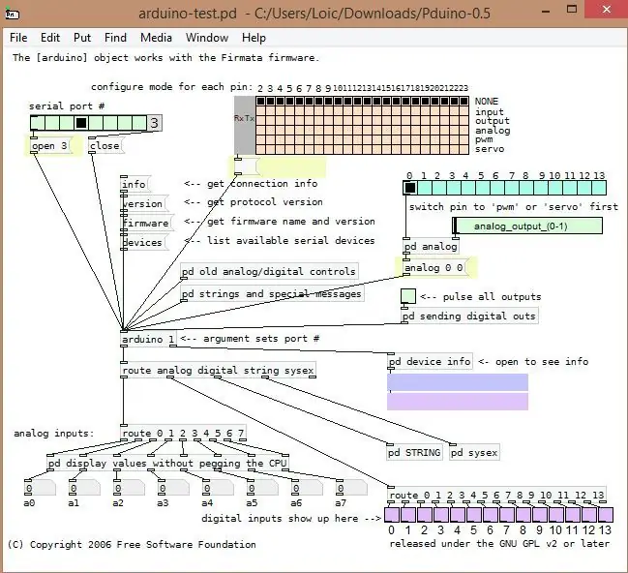The width and height of the screenshot is (628, 573).
Task: Open the 'pd STRING' subpatch
Action: (414, 452)
